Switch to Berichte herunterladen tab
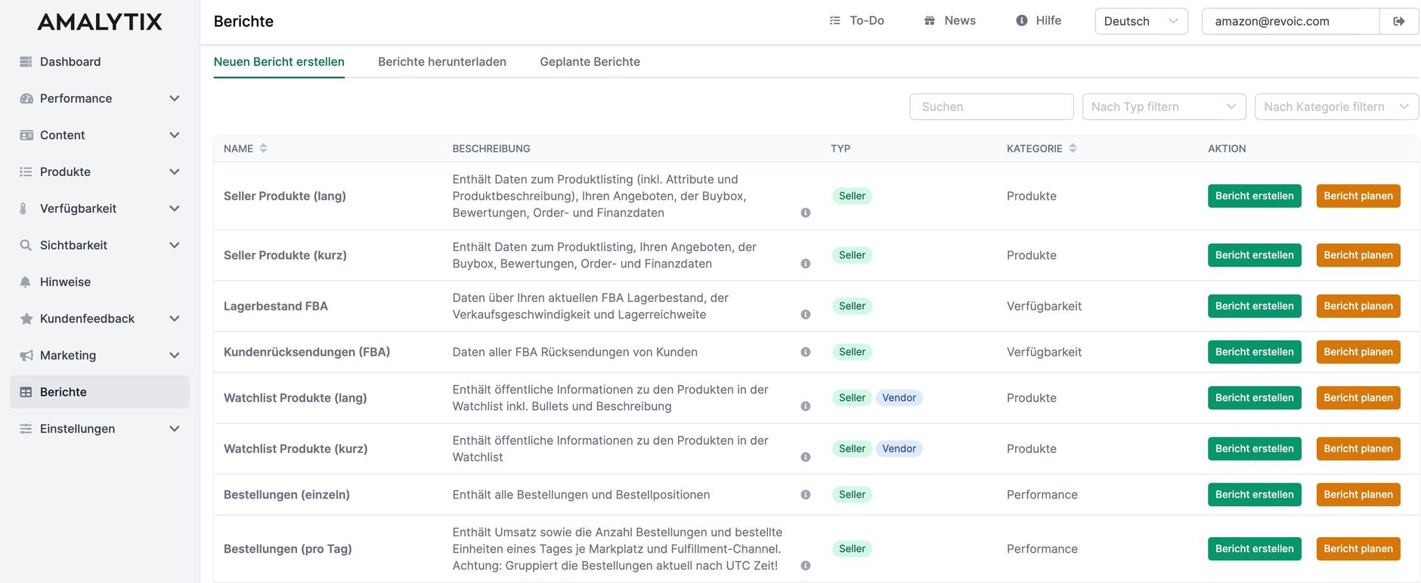 click(x=442, y=62)
